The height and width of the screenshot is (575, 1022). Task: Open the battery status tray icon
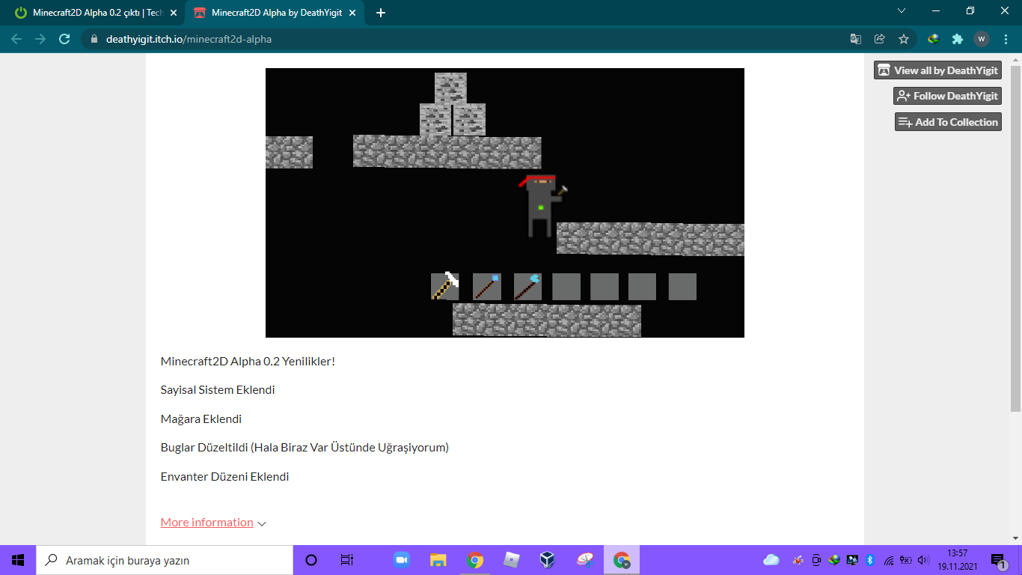(906, 560)
